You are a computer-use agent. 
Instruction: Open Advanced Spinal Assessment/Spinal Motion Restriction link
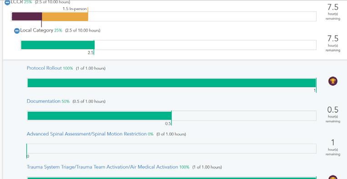[x=86, y=134]
